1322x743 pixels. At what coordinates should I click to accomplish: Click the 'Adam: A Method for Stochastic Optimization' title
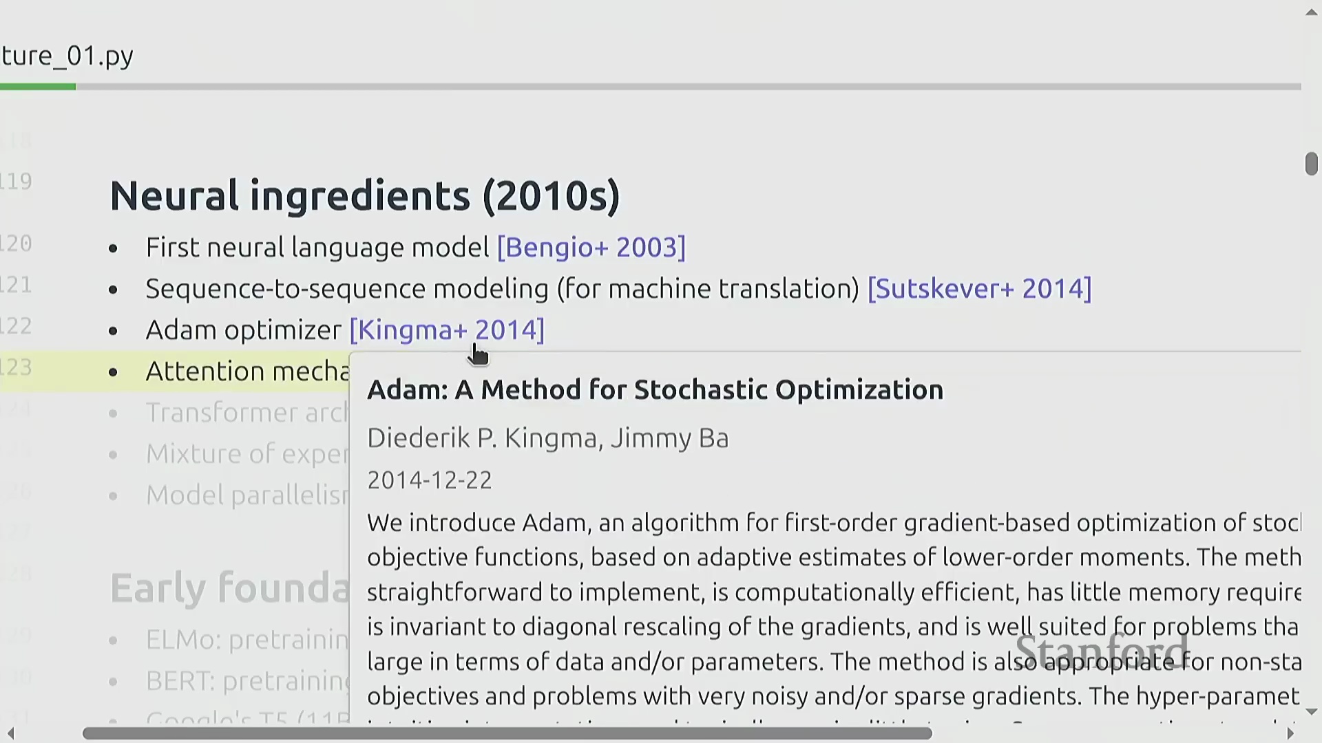click(655, 390)
